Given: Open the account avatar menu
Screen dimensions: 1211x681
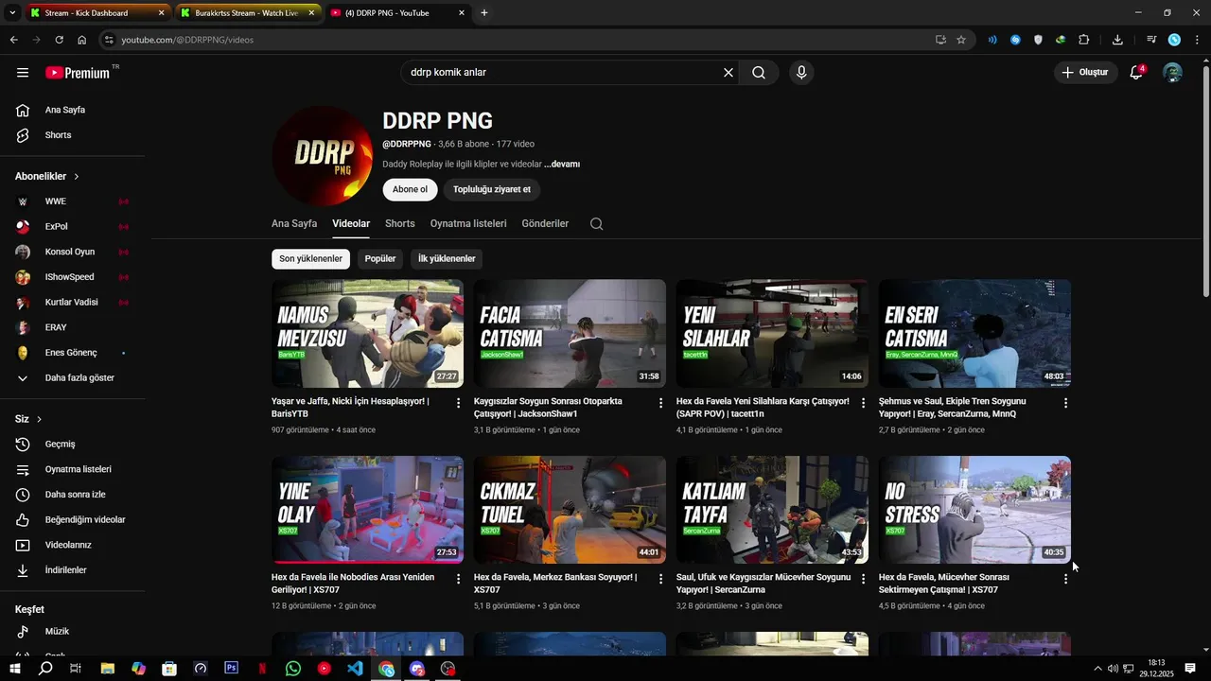Looking at the screenshot, I should pos(1172,73).
